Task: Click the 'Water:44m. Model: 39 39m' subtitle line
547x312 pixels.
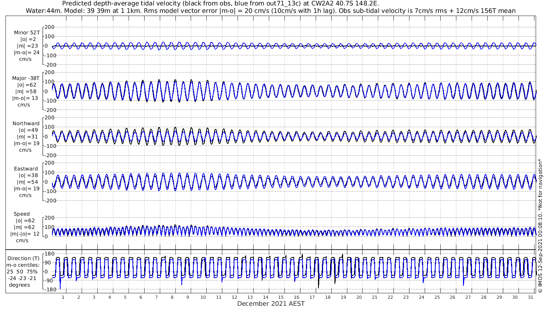Action: (x=270, y=11)
